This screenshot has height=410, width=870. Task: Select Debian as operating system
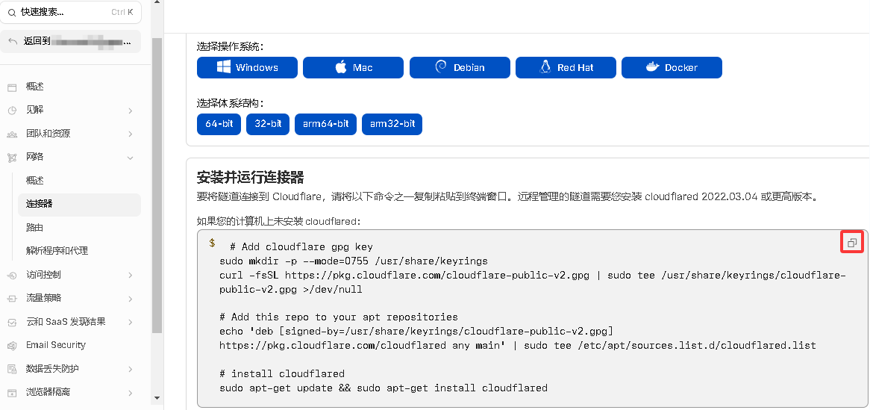pos(460,67)
